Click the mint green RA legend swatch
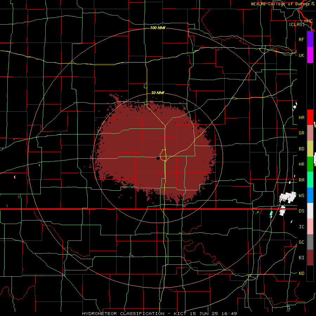This screenshot has height=316, width=316. click(310, 180)
